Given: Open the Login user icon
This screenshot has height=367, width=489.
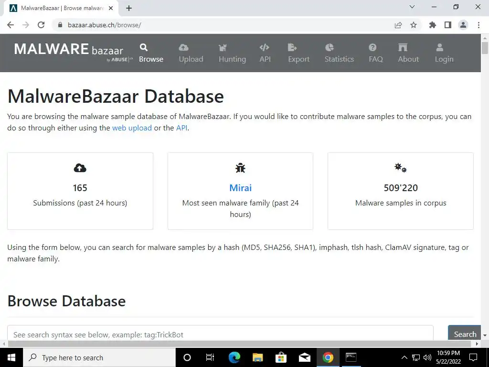Looking at the screenshot, I should pos(440,47).
